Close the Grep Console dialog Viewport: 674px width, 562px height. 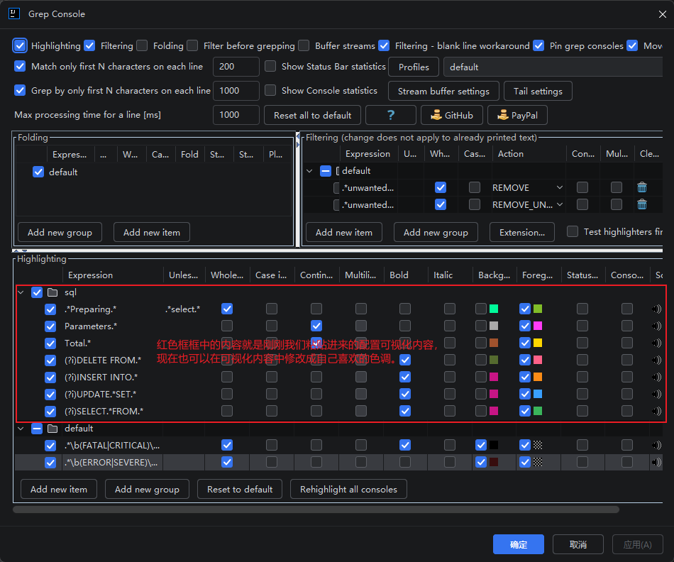tap(663, 14)
